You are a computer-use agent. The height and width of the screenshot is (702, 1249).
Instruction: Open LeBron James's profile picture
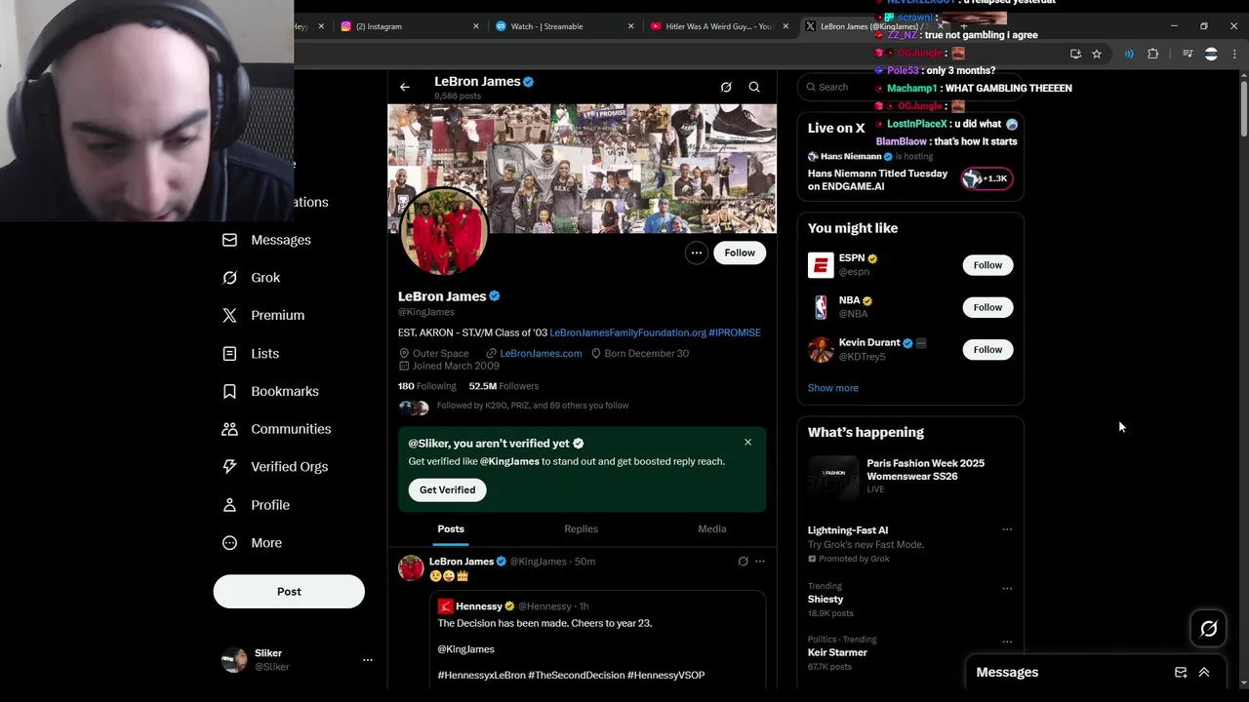coord(444,232)
